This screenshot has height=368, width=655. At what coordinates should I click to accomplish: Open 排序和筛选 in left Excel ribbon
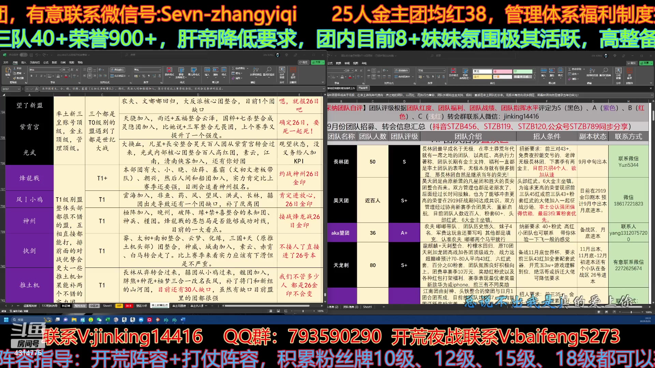point(256,72)
